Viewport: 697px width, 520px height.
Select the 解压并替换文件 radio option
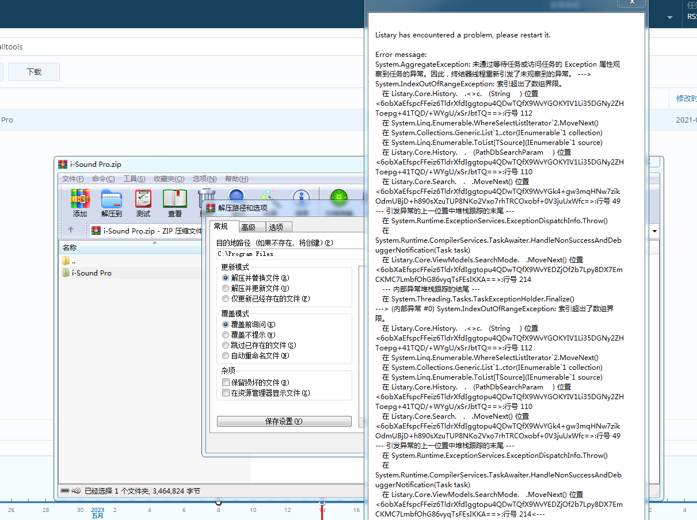pyautogui.click(x=226, y=278)
